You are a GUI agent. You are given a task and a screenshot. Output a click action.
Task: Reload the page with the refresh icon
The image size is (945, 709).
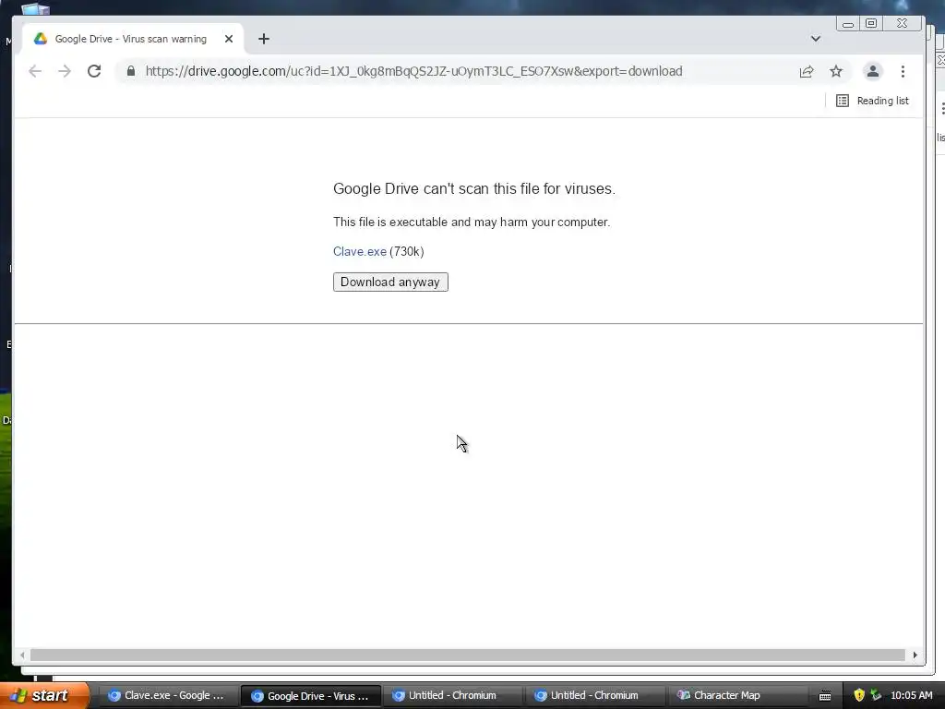coord(94,71)
